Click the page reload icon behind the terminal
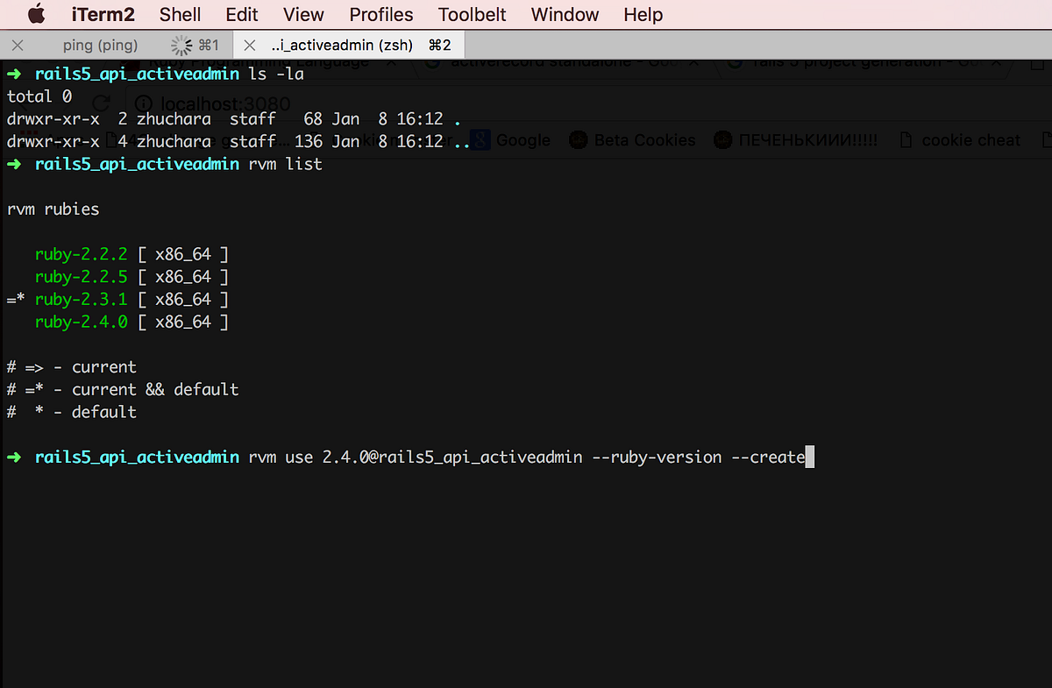The width and height of the screenshot is (1052, 688). click(101, 103)
